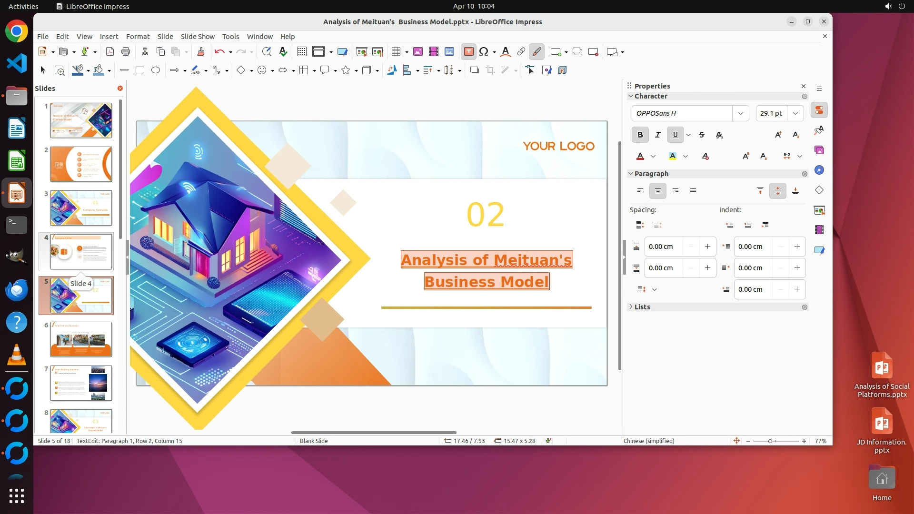The image size is (914, 514).
Task: Click the Export as PDF icon
Action: click(110, 52)
